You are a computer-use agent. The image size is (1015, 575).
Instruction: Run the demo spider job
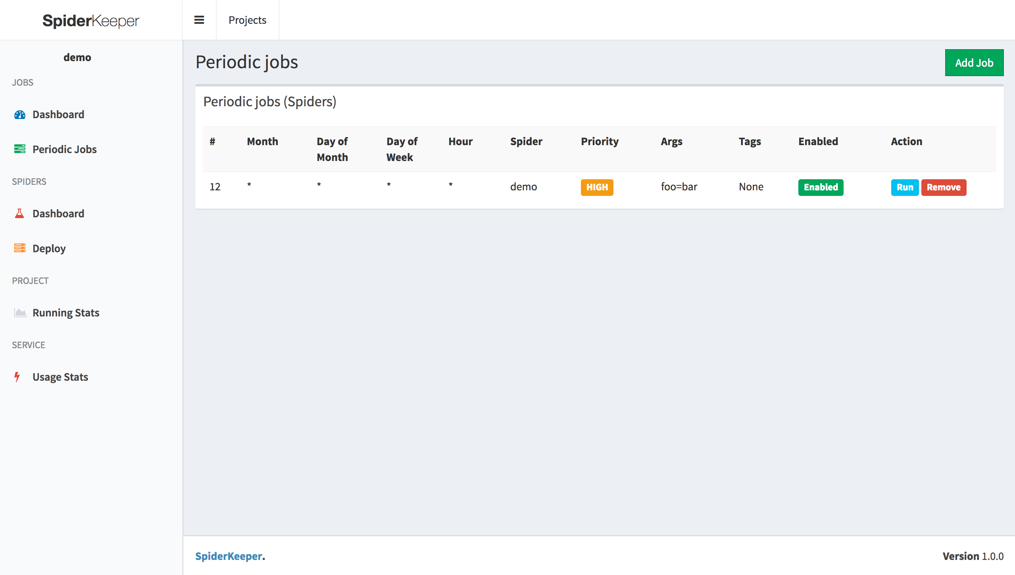point(904,187)
